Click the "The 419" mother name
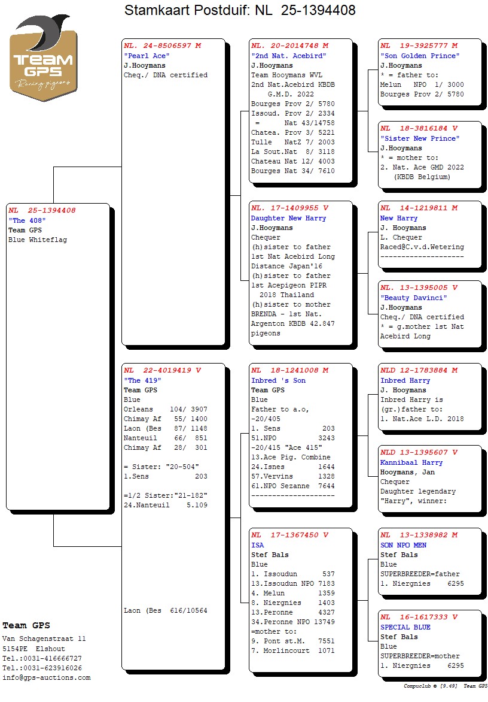Image resolution: width=488 pixels, height=702 pixels. 142,380
